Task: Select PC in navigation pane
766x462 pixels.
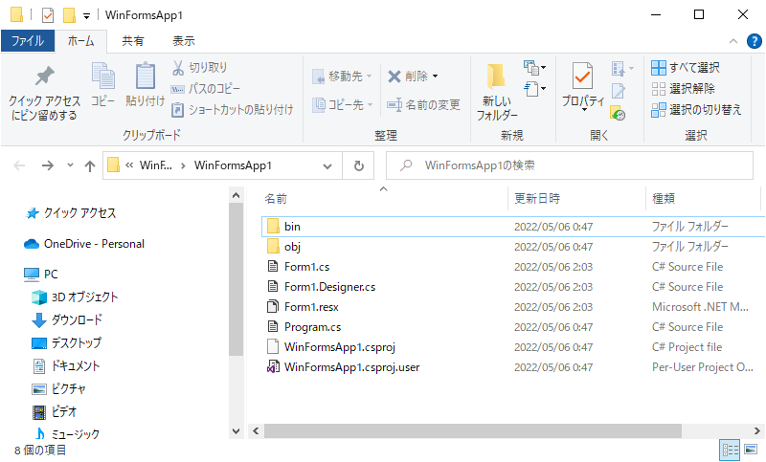Action: point(40,275)
